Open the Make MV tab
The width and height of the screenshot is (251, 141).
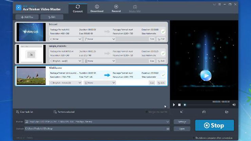(x=135, y=8)
